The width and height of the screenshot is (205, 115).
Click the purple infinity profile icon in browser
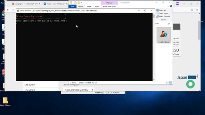[177, 4]
